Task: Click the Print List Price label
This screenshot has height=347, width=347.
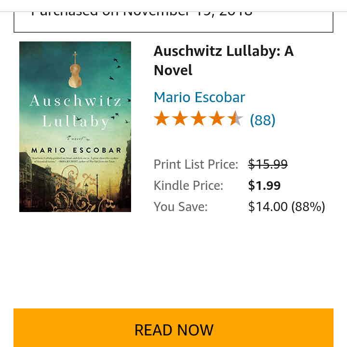Action: [x=196, y=164]
